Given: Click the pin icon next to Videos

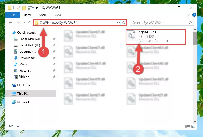Looking at the screenshot, I should [x=54, y=77].
